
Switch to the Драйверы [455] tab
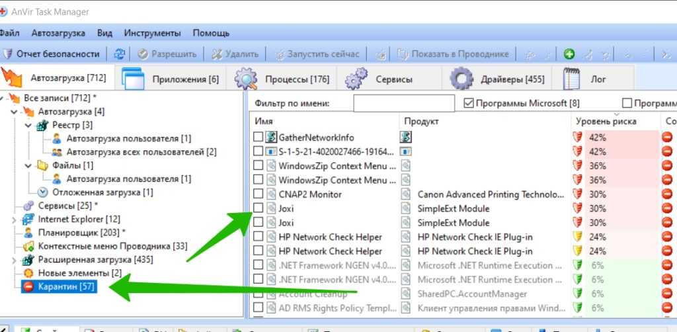tap(497, 79)
